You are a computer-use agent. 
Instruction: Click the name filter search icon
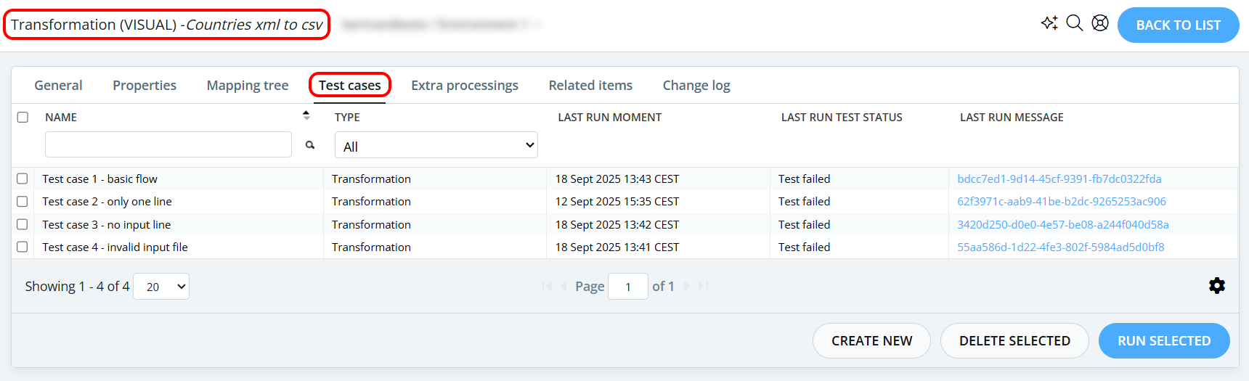tap(310, 145)
